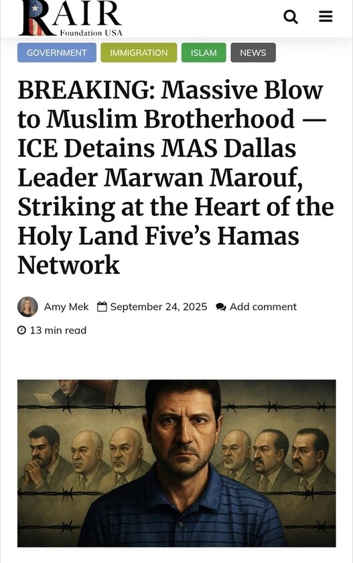Viewport: 353px width, 563px height.
Task: Select the ISLAM category tag
Action: [x=204, y=53]
